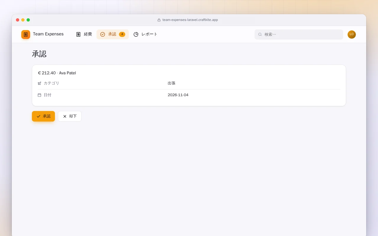Open the 経費 expenses tab
378x236 pixels.
tap(84, 34)
